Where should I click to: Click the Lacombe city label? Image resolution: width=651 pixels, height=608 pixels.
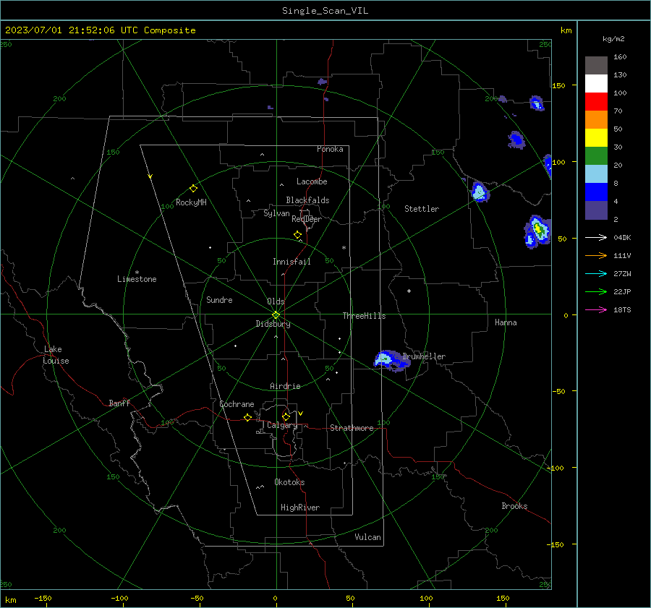pos(312,181)
